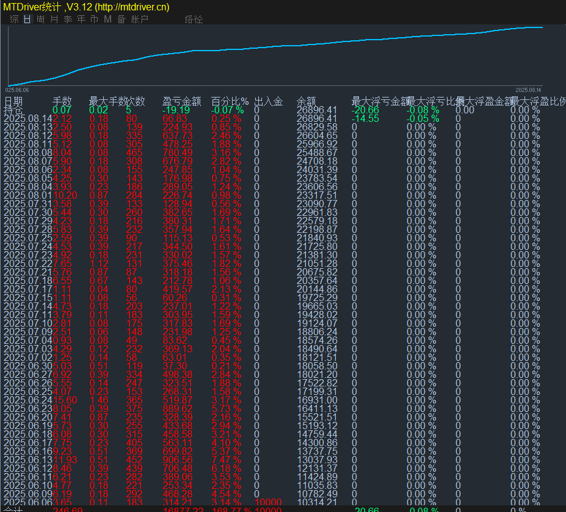This screenshot has width=566, height=512.
Task: Click profit value 906.56
Action: pos(178,460)
